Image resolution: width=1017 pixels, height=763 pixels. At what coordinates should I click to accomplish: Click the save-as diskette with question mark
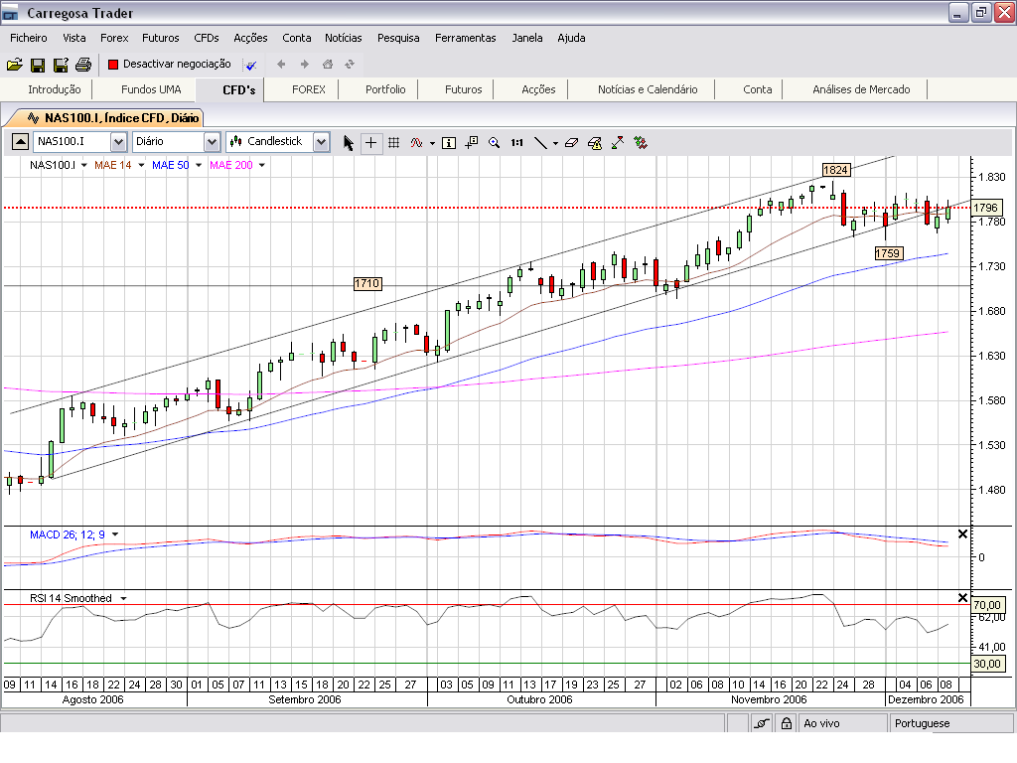coord(61,65)
